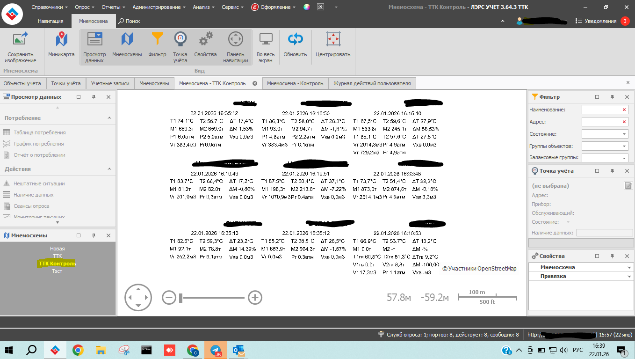The image size is (635, 359).
Task: Switch to the User action log tab
Action: coord(372,83)
